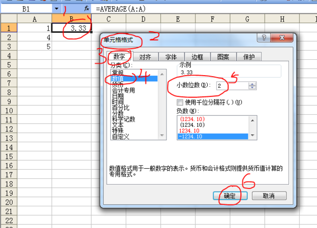Select column B header
The image size is (317, 228).
pos(71,19)
